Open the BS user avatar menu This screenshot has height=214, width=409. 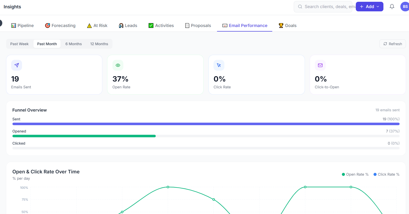tap(405, 7)
